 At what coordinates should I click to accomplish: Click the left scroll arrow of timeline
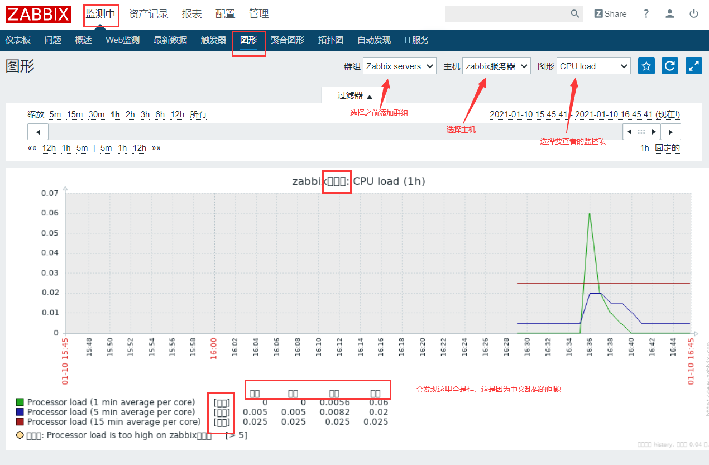point(38,132)
